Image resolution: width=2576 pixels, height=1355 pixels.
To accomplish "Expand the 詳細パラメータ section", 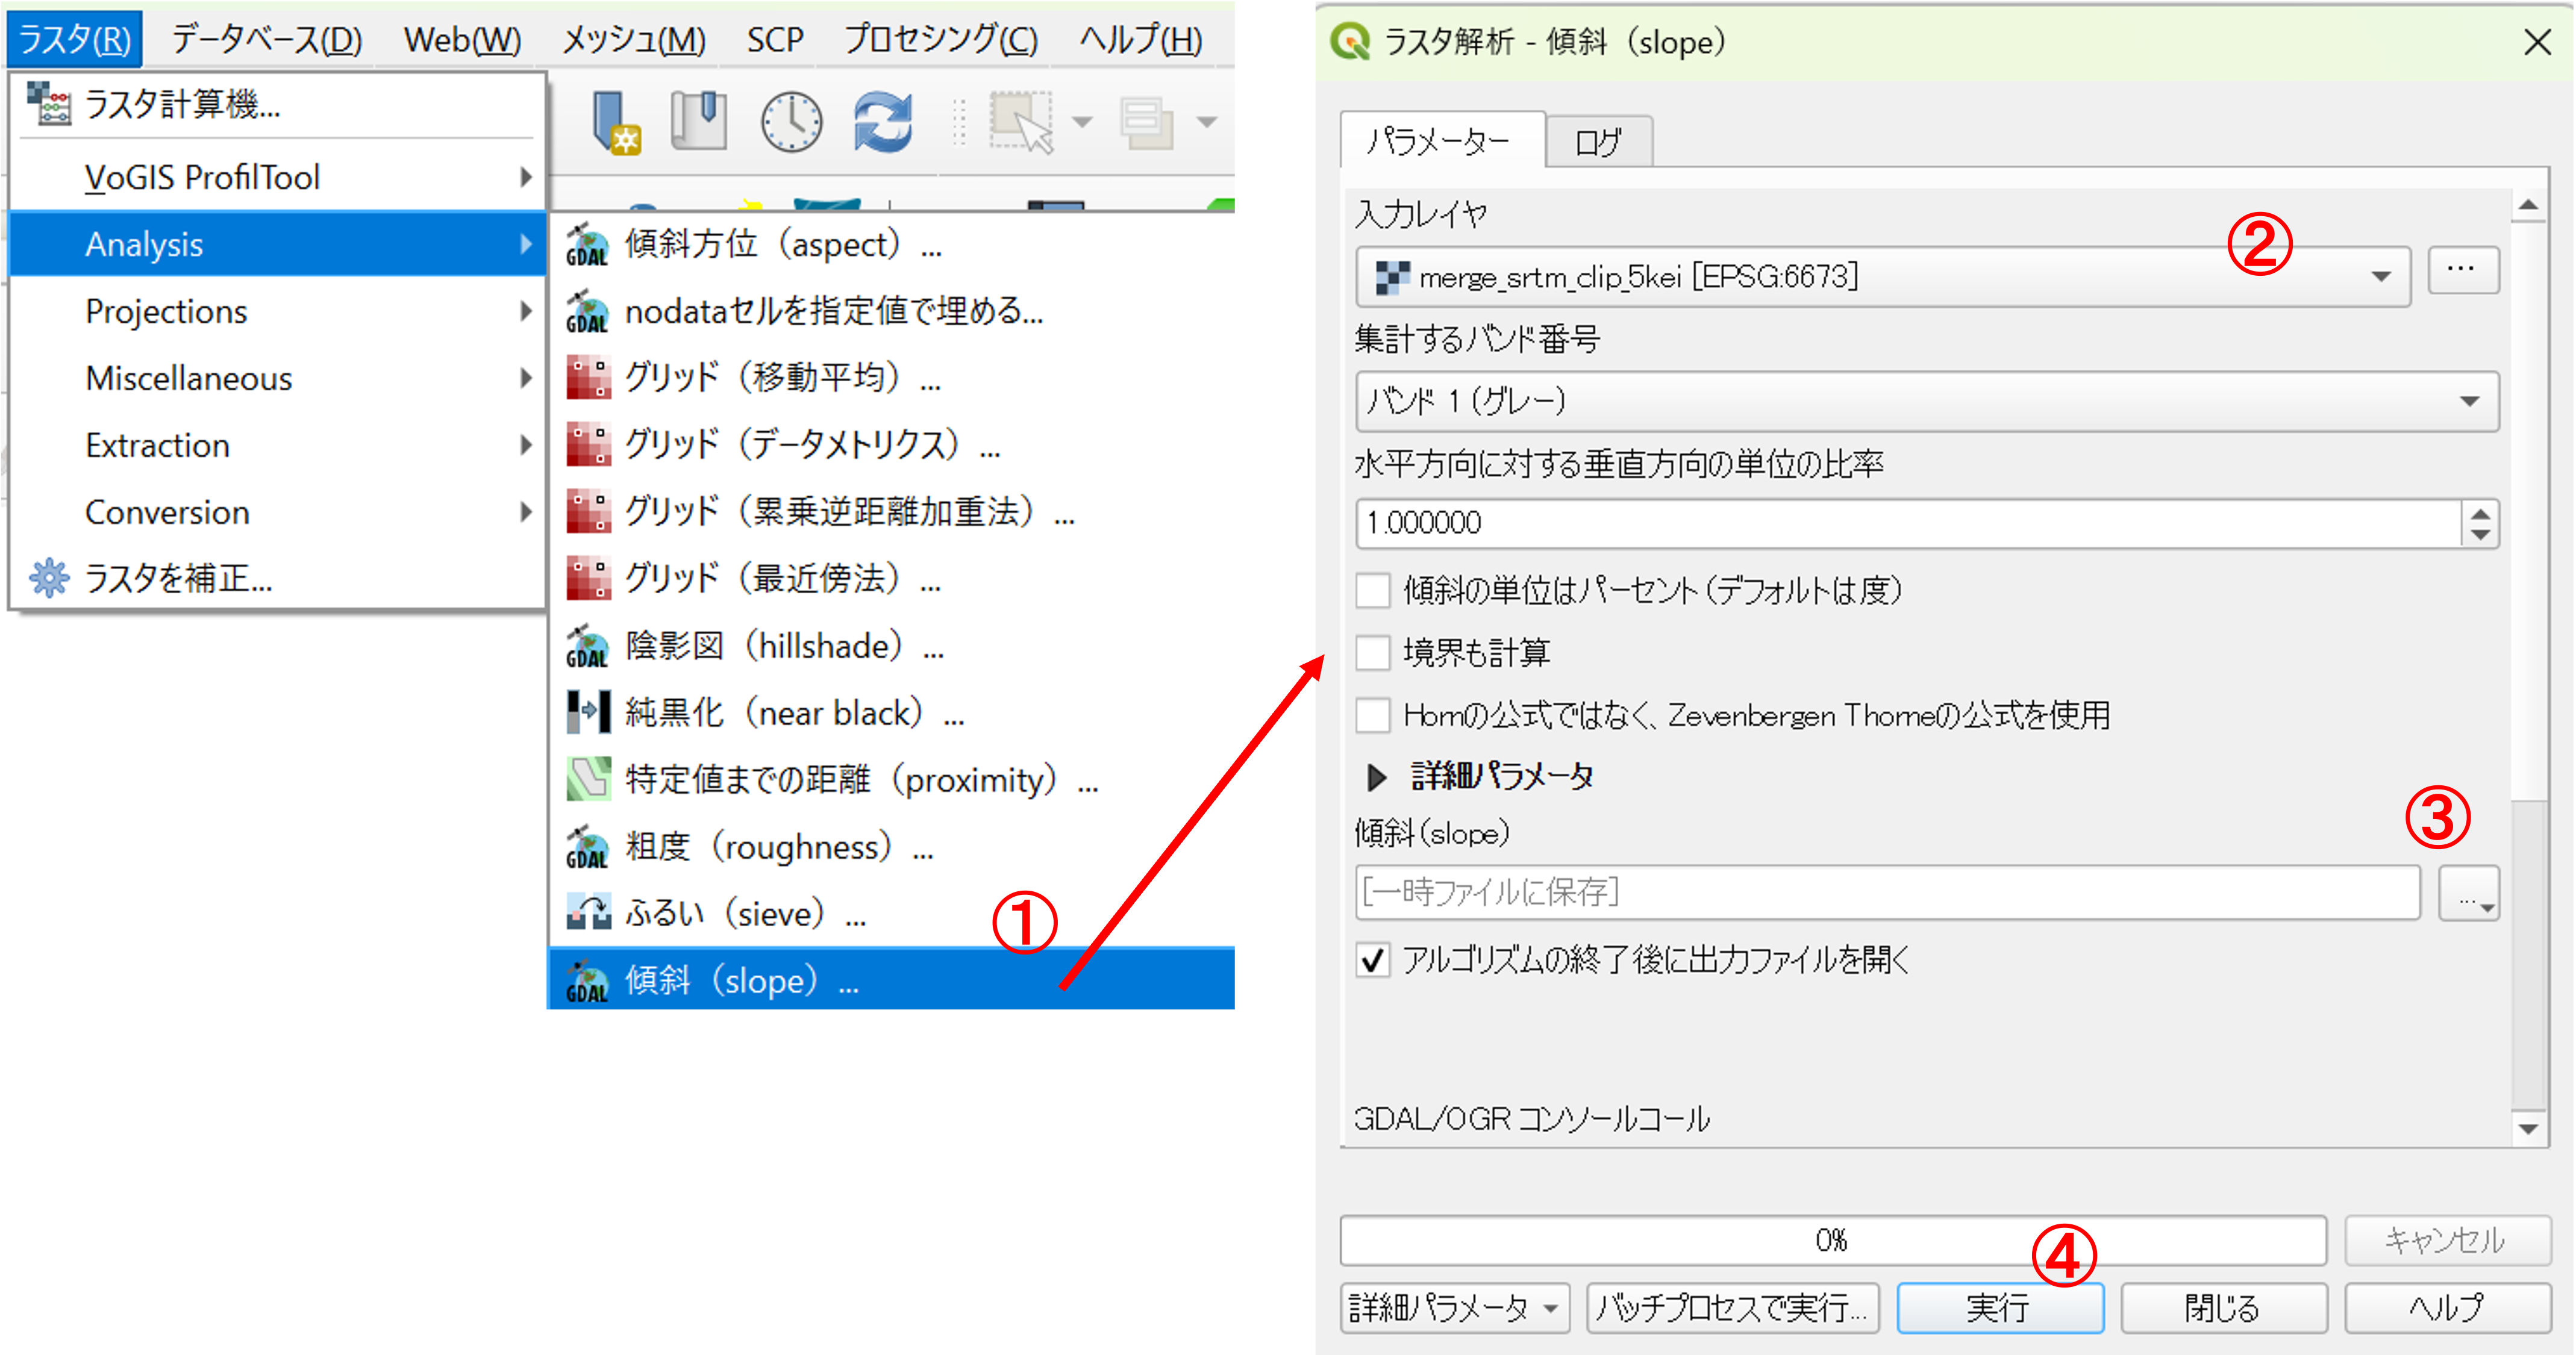I will (x=1377, y=777).
